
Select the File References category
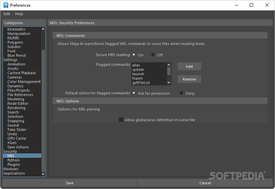tap(22, 95)
